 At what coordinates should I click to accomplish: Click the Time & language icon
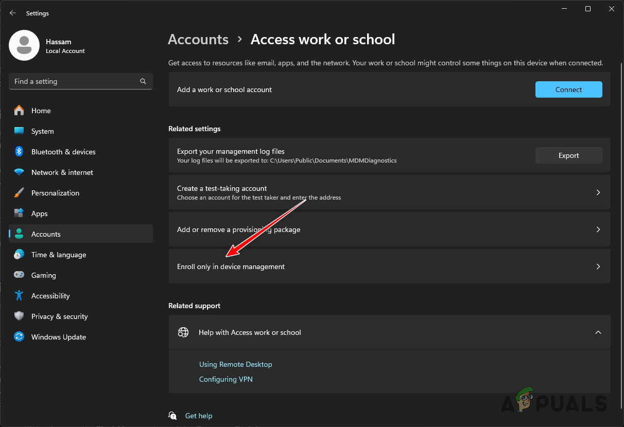click(19, 255)
